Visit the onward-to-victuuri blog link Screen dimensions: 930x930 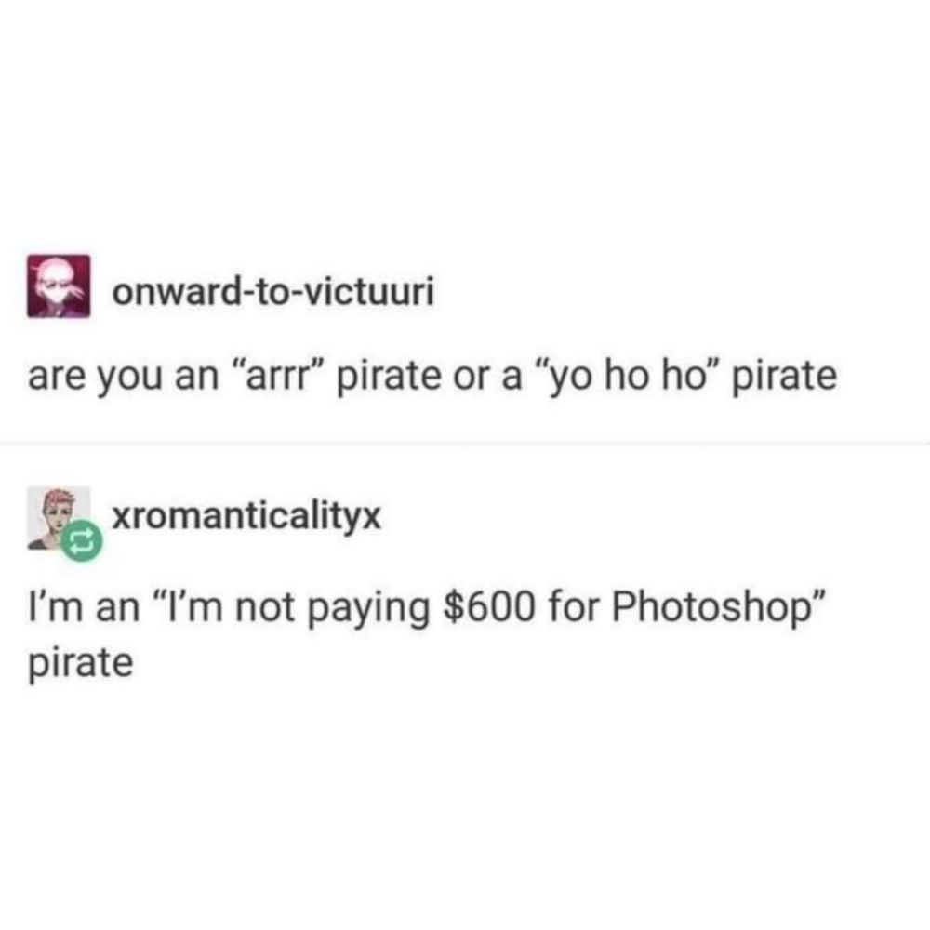point(273,291)
